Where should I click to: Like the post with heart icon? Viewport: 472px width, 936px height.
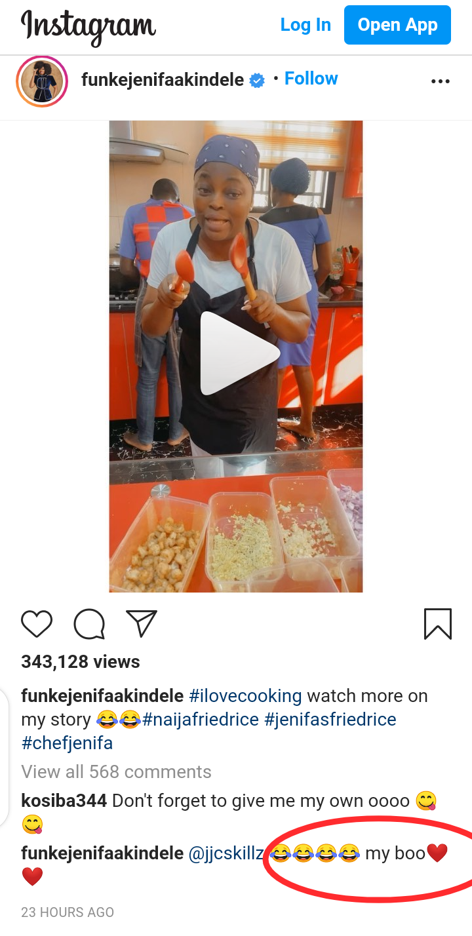coord(37,624)
